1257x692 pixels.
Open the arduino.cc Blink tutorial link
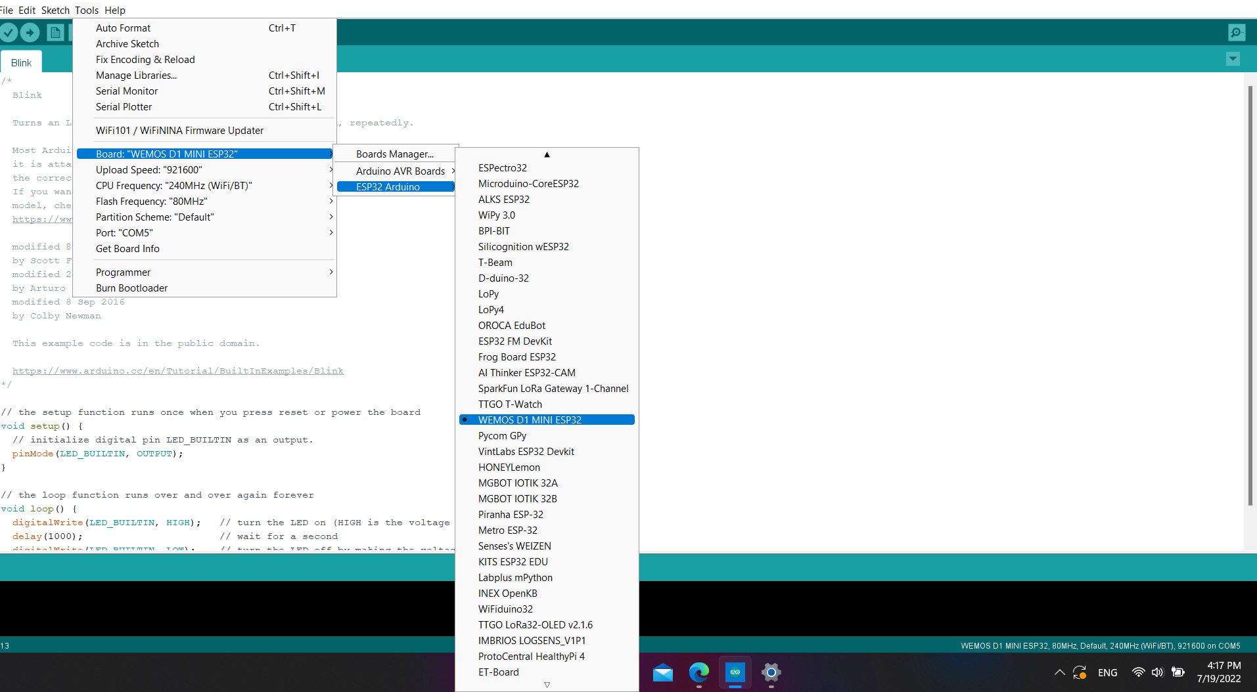coord(178,371)
